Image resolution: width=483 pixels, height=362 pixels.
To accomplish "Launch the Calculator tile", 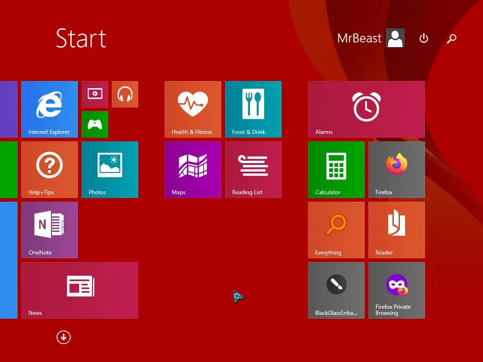I will tap(336, 170).
